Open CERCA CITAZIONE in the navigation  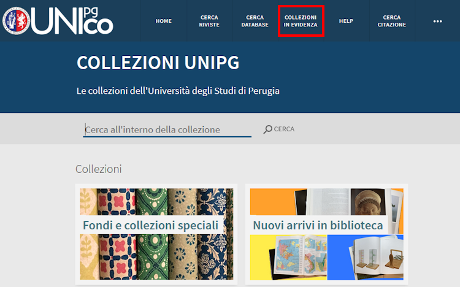pos(392,21)
